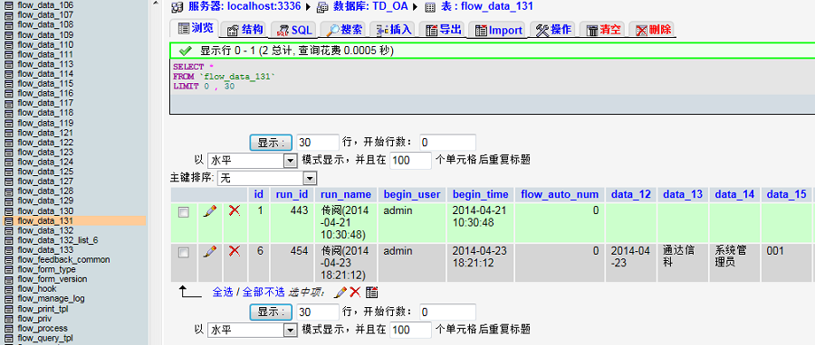Viewport: 815px width, 345px height.
Task: Click the bulk export icon beside 选中项
Action: (x=371, y=292)
